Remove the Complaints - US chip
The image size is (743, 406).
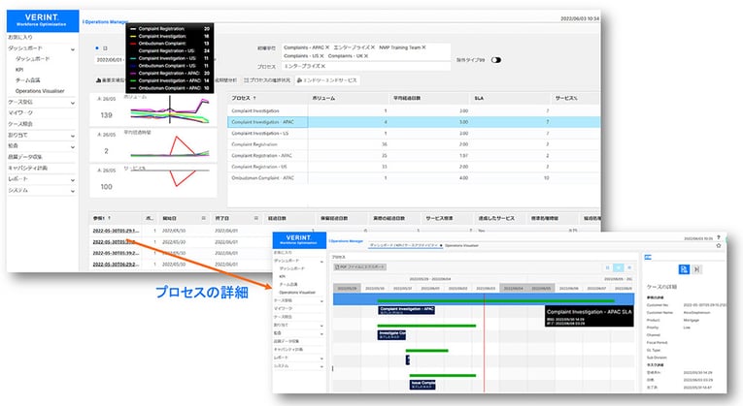pos(321,56)
